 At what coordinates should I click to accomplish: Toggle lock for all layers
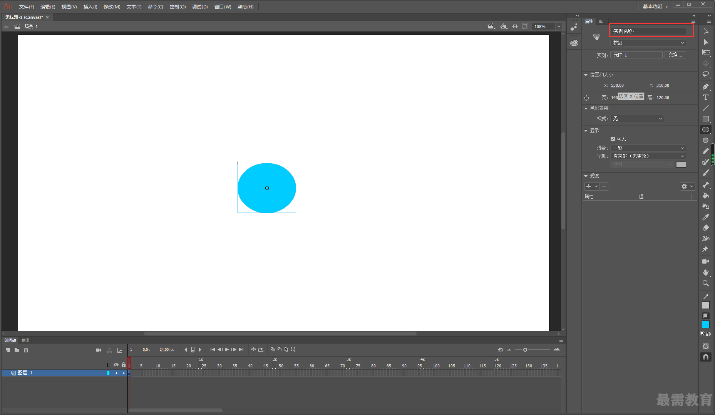coord(124,365)
